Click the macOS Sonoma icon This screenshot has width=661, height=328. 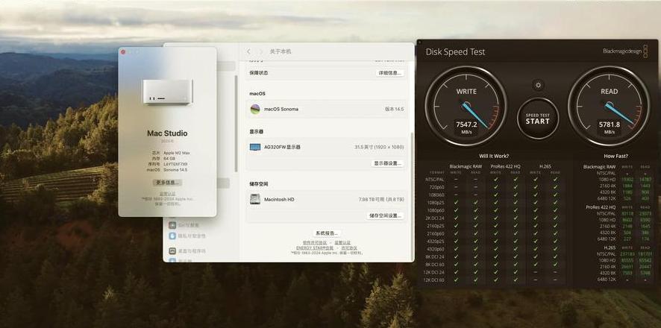[255, 109]
